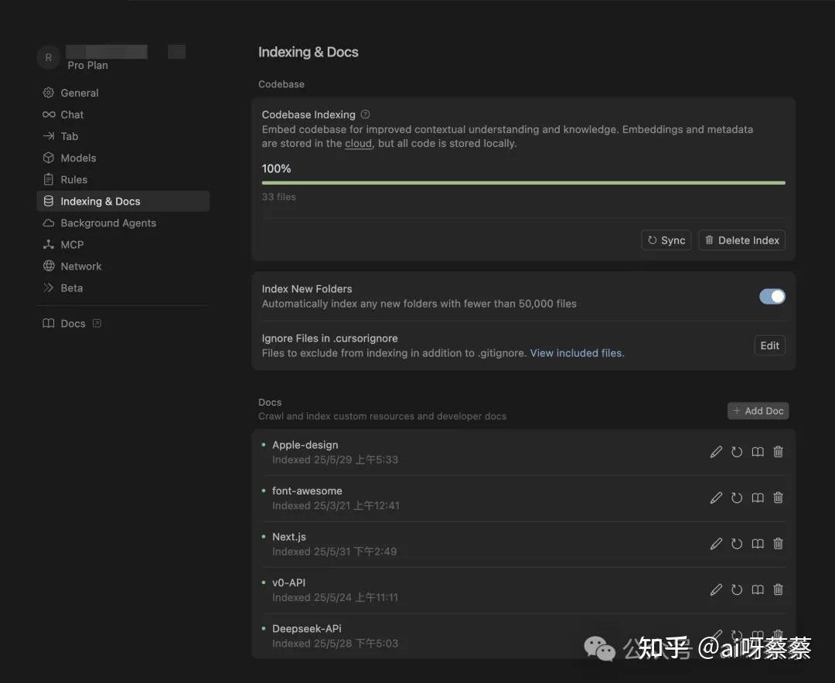Open the book icon for Next.js doc

click(x=758, y=544)
